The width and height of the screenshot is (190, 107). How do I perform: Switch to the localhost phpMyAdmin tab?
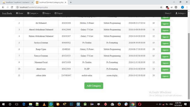18,2
